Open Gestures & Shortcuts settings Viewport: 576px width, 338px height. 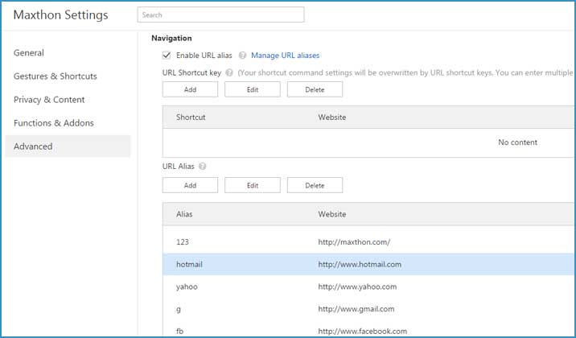tap(55, 76)
